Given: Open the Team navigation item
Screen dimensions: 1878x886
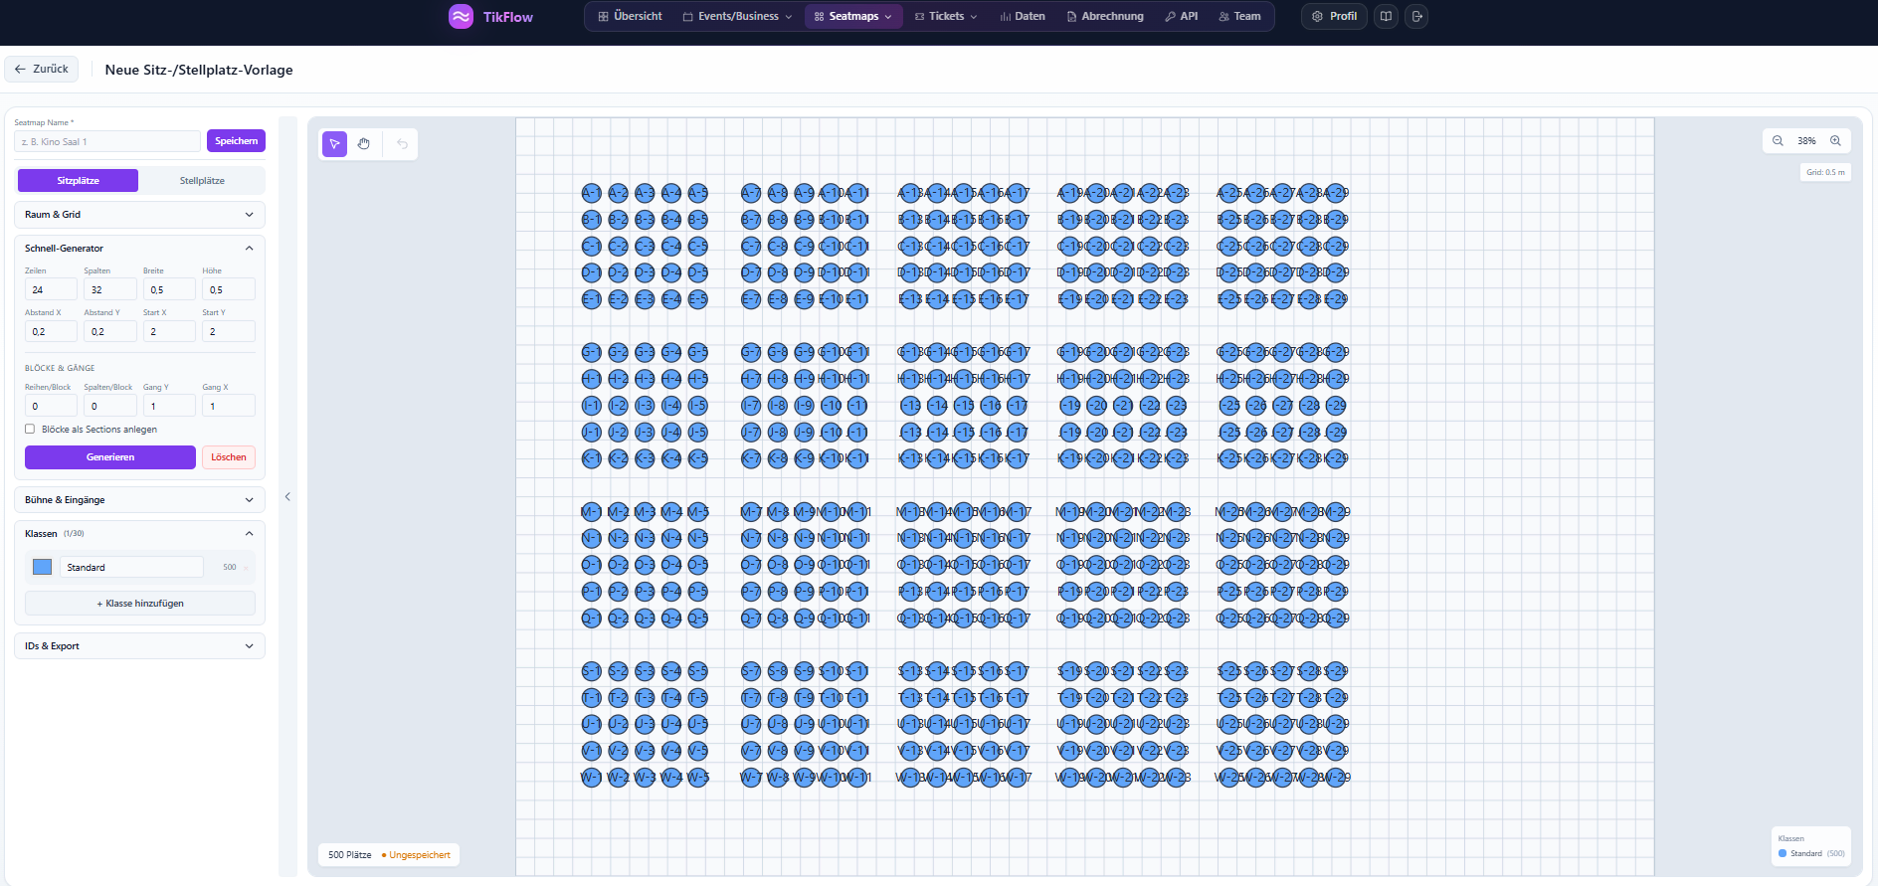Looking at the screenshot, I should 1239,17.
